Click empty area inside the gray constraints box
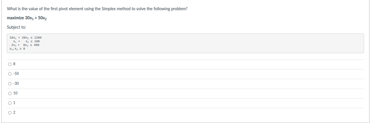Viewport: 372px width, 123px height. (198, 43)
